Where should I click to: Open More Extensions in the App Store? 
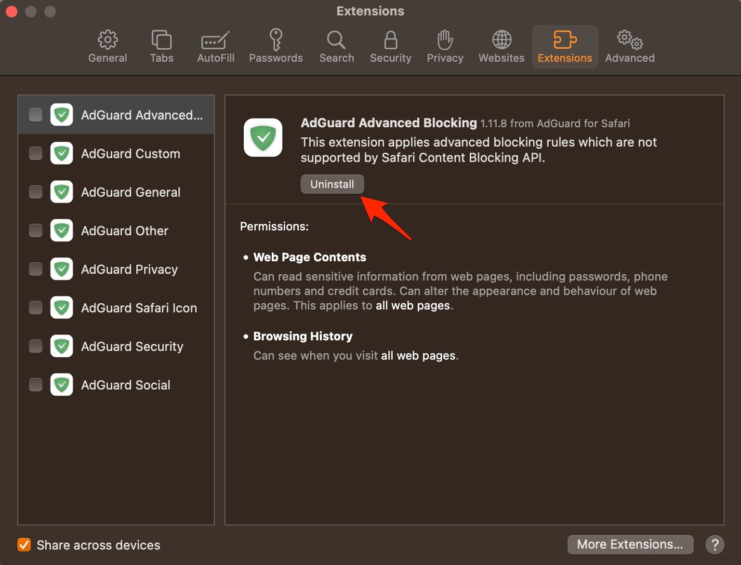coord(630,544)
